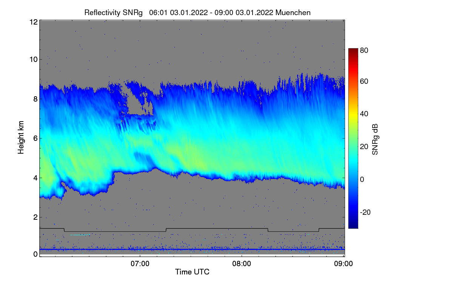Click the height tick label 10
Screen dimensions: 453x302
click(33, 59)
